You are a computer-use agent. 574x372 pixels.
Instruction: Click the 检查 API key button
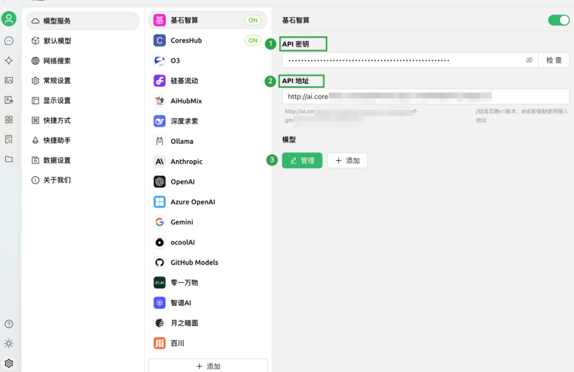click(x=554, y=60)
